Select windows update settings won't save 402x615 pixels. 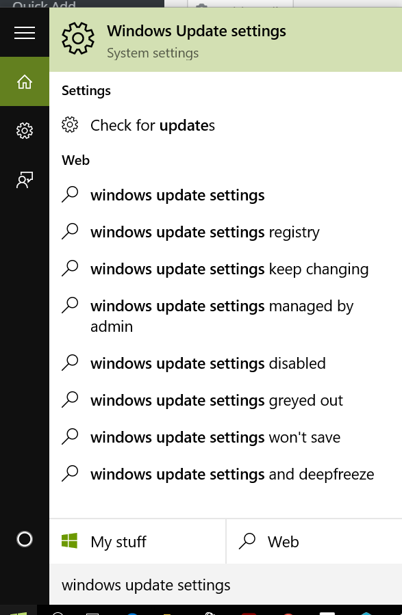click(x=226, y=437)
